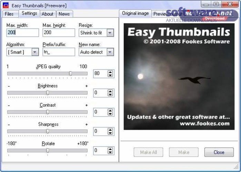Click the Brightness slider handle
This screenshot has height=172, width=241.
click(48, 93)
